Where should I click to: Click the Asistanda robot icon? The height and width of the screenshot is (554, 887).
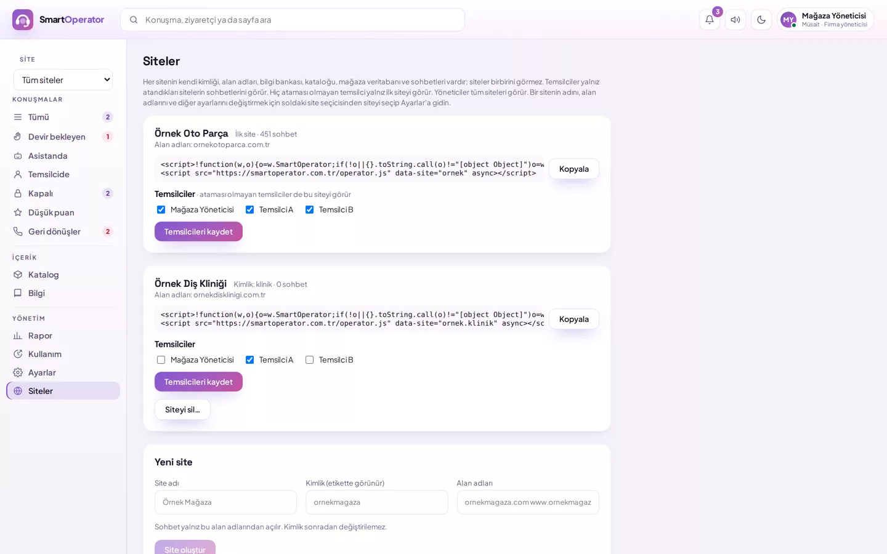pos(18,156)
